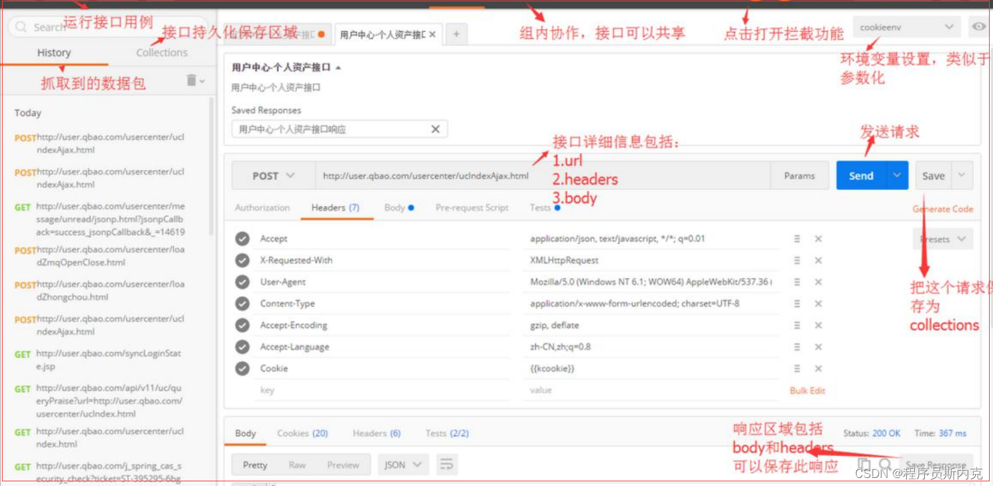Switch to the History sidebar tab
993x486 pixels.
pos(54,53)
